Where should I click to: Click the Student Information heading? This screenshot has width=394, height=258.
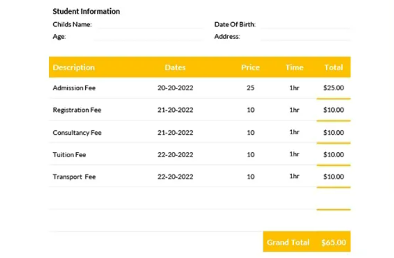coord(86,12)
